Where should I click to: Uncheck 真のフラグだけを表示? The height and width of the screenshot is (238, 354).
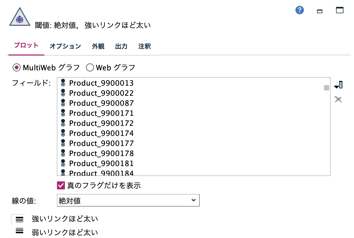61,186
